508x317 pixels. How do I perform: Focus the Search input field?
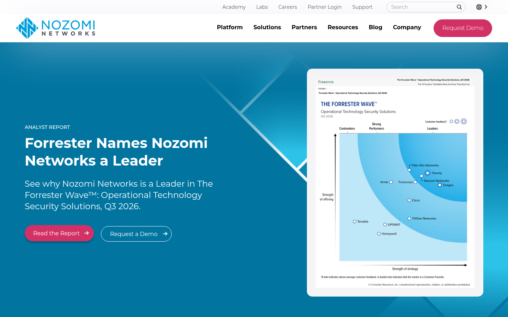426,7
